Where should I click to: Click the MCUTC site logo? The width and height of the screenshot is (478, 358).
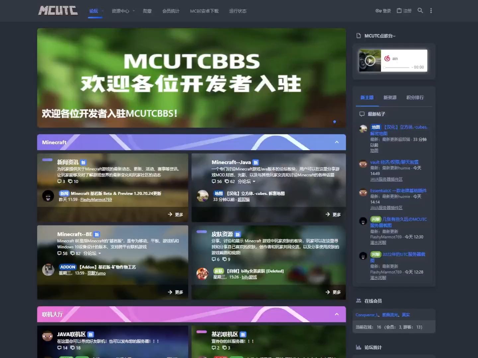[x=58, y=11]
